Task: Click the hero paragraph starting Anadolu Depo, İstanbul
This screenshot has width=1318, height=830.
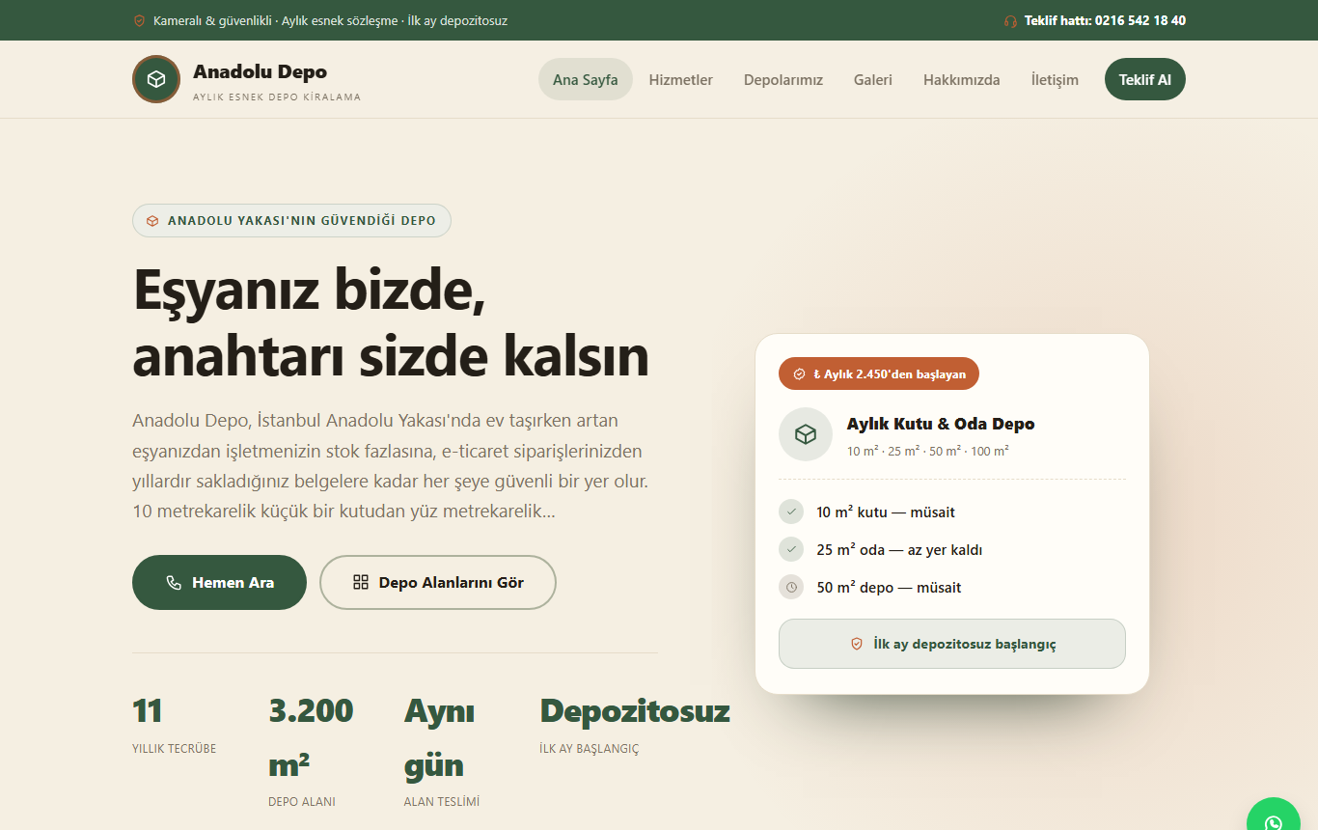Action: (391, 466)
